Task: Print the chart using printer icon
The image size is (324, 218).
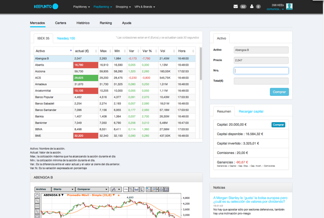Action: [161, 189]
